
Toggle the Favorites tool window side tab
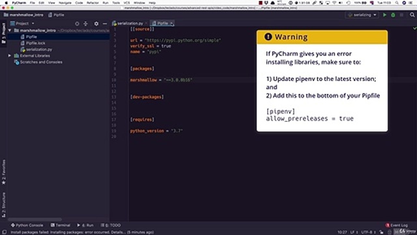(x=4, y=172)
